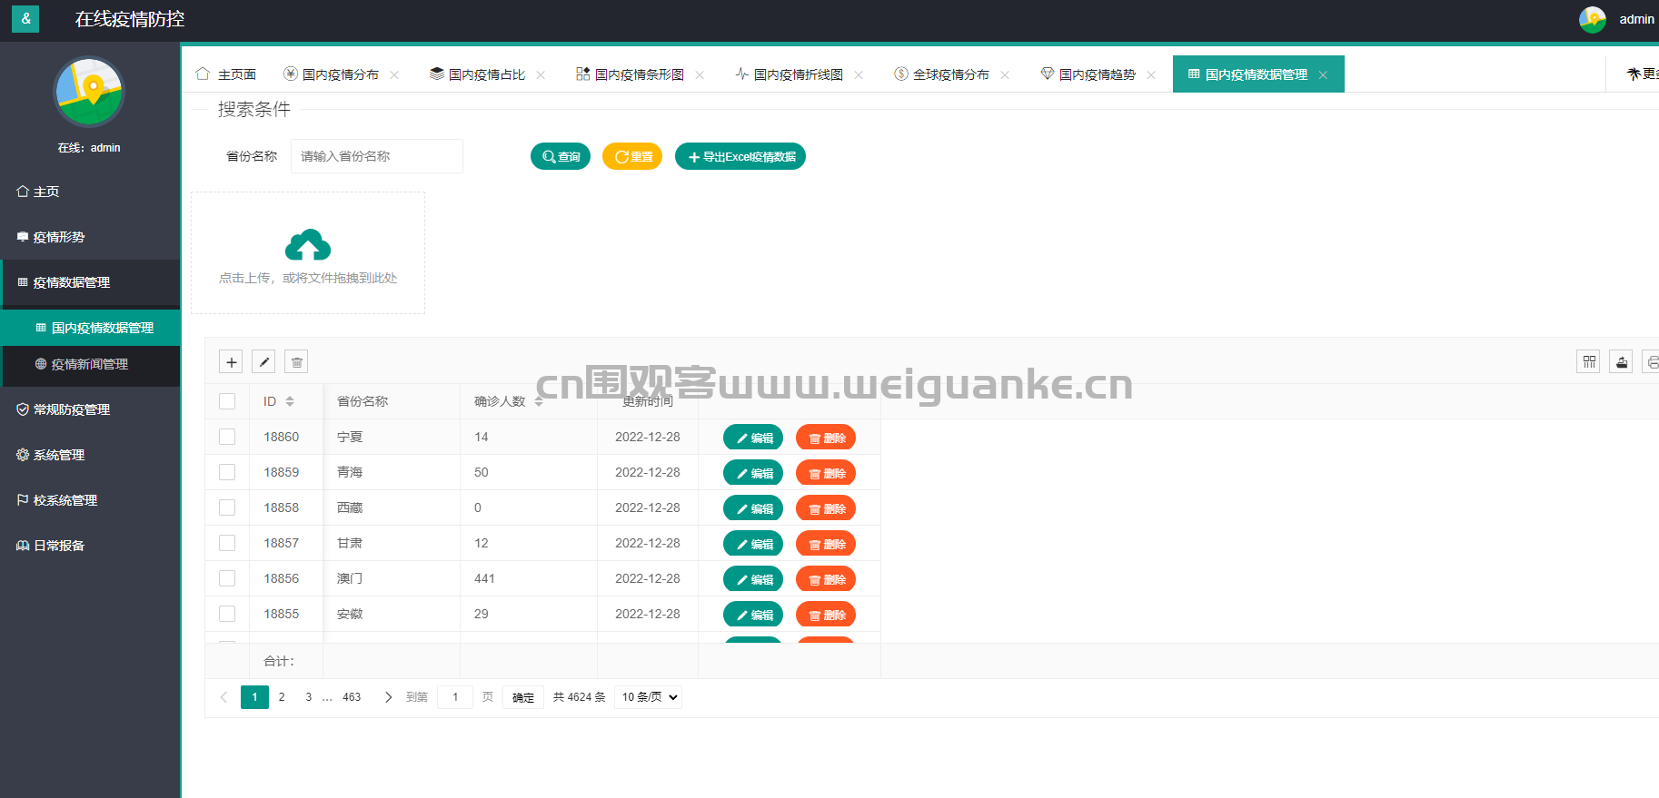Select the checkbox for ID 18857

(227, 543)
